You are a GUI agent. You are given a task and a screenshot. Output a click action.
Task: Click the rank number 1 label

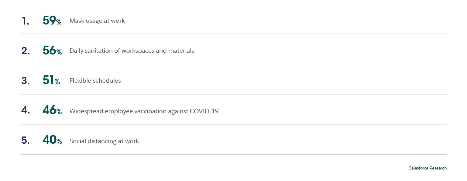click(x=25, y=21)
